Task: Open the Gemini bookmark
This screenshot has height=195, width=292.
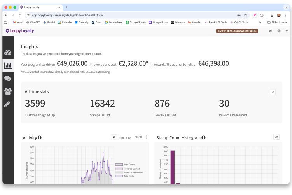Action: coord(49,22)
